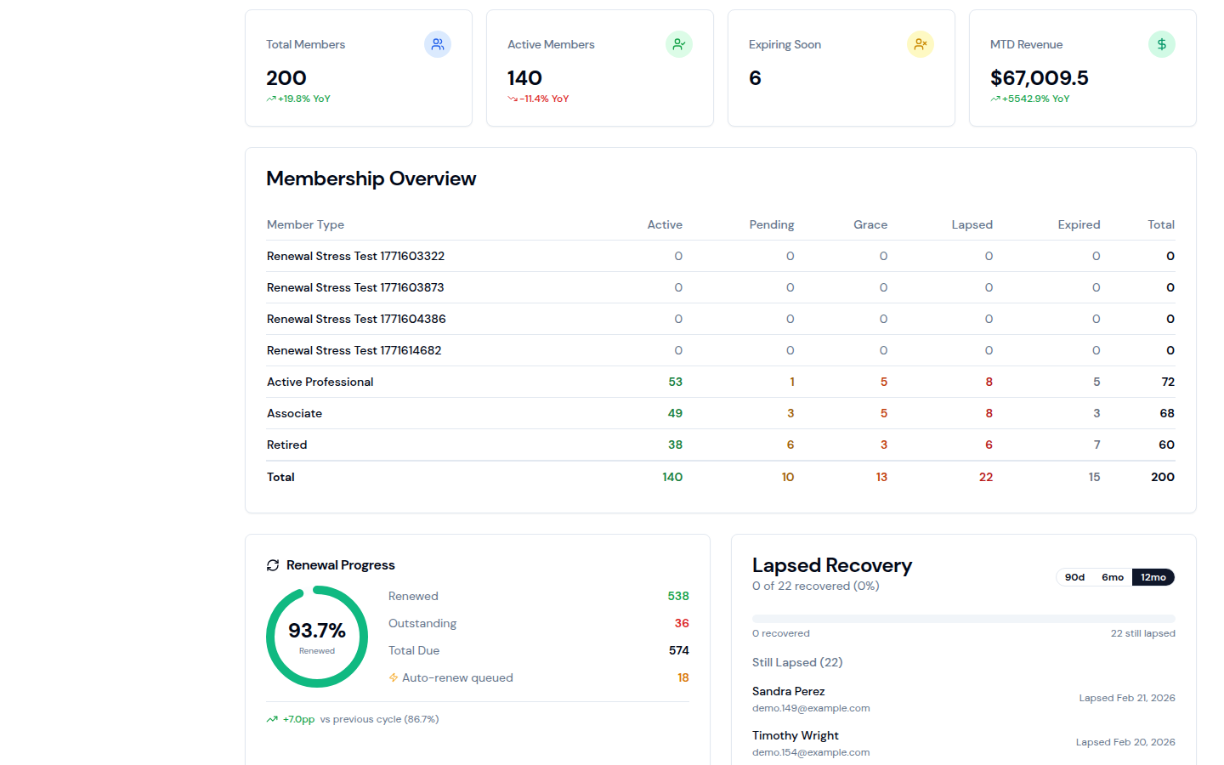Click the Auto-renew queued count 18
Viewport: 1224px width, 765px height.
coord(683,677)
